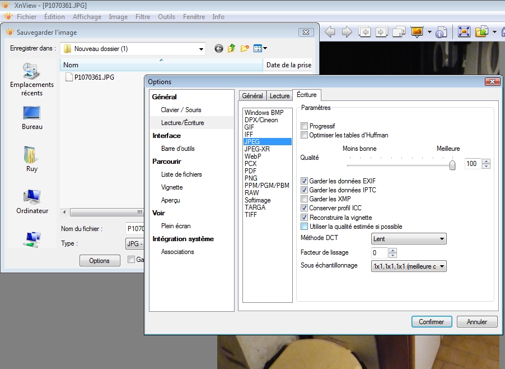Screen dimensions: 505x369
Task: Click the Confirmer button
Action: [x=432, y=321]
